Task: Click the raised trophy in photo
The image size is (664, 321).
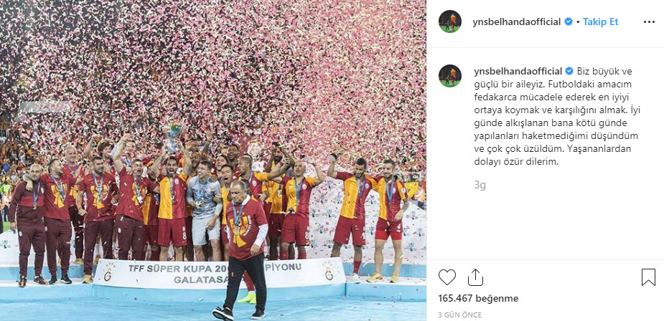Action: 173,135
